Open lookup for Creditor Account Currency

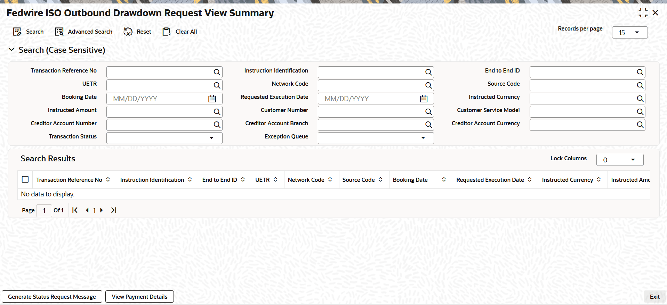640,125
